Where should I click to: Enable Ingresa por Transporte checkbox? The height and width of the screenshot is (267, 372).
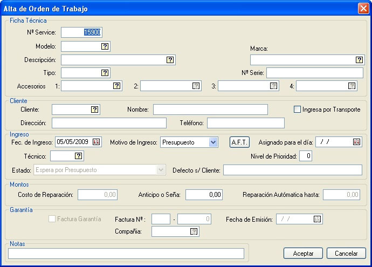click(x=297, y=109)
